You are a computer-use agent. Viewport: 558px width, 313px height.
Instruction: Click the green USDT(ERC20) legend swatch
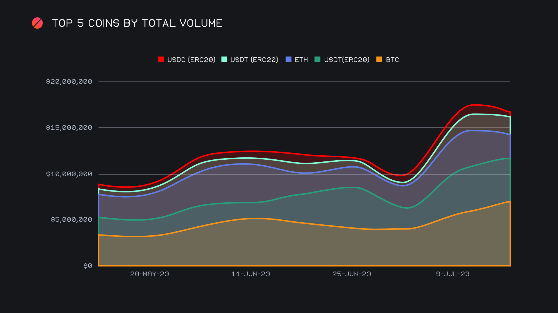tap(317, 60)
